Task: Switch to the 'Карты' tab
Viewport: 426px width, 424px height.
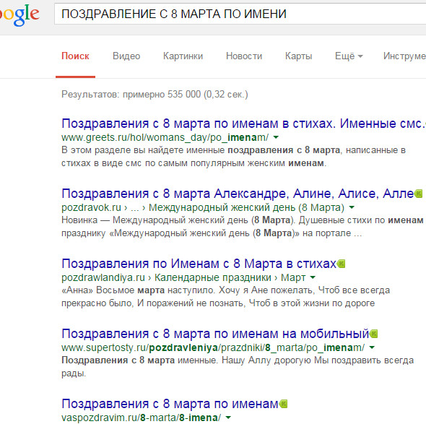Action: (x=299, y=56)
